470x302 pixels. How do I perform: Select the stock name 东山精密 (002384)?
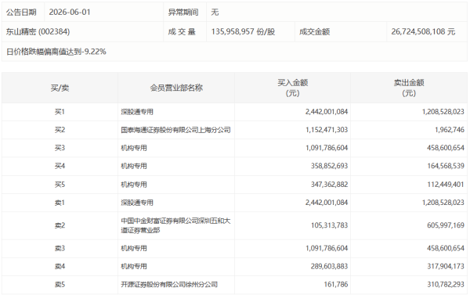tap(38, 32)
